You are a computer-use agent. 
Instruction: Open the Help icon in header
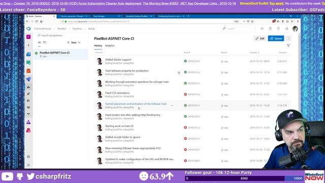point(278,28)
